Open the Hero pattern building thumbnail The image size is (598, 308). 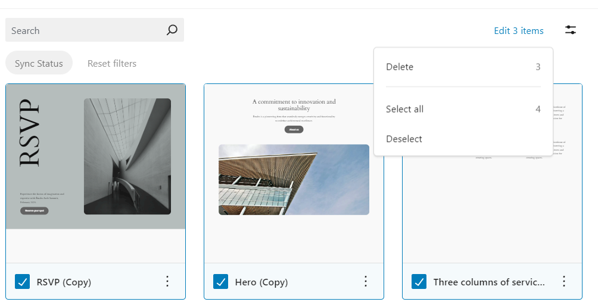[x=294, y=179]
